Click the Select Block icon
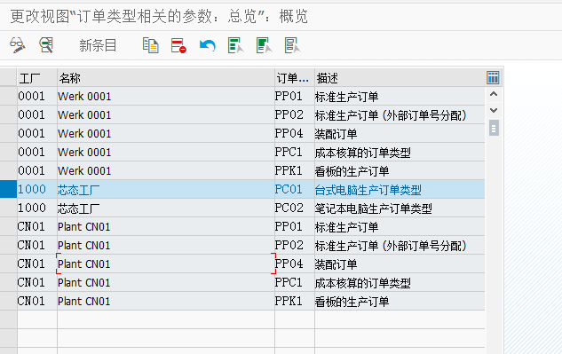 pos(265,45)
